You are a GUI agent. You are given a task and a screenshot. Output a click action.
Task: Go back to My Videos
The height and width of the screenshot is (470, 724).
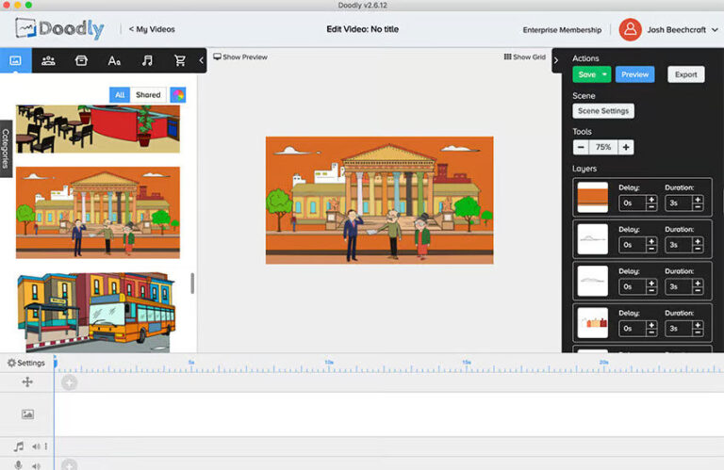(x=152, y=29)
